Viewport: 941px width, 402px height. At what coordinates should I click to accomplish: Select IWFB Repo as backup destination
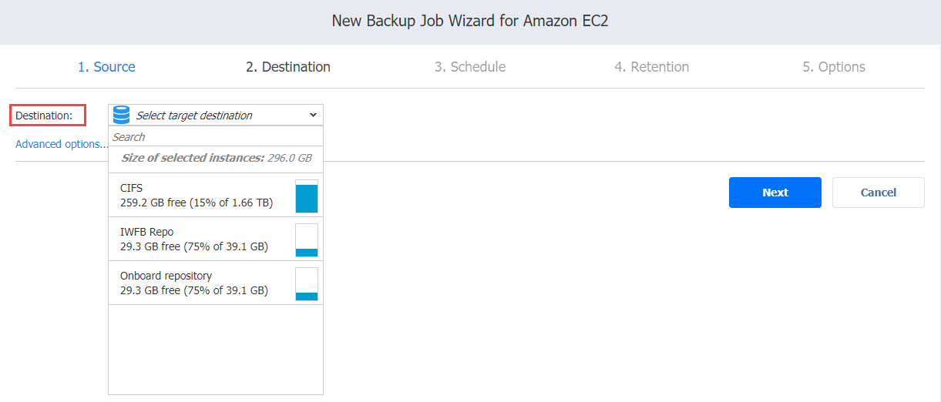[x=216, y=240]
